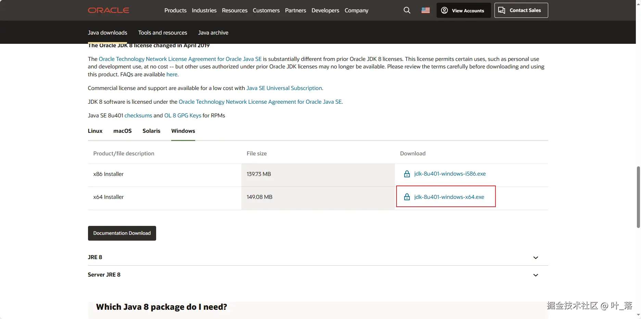Click the View Accounts button

(463, 10)
